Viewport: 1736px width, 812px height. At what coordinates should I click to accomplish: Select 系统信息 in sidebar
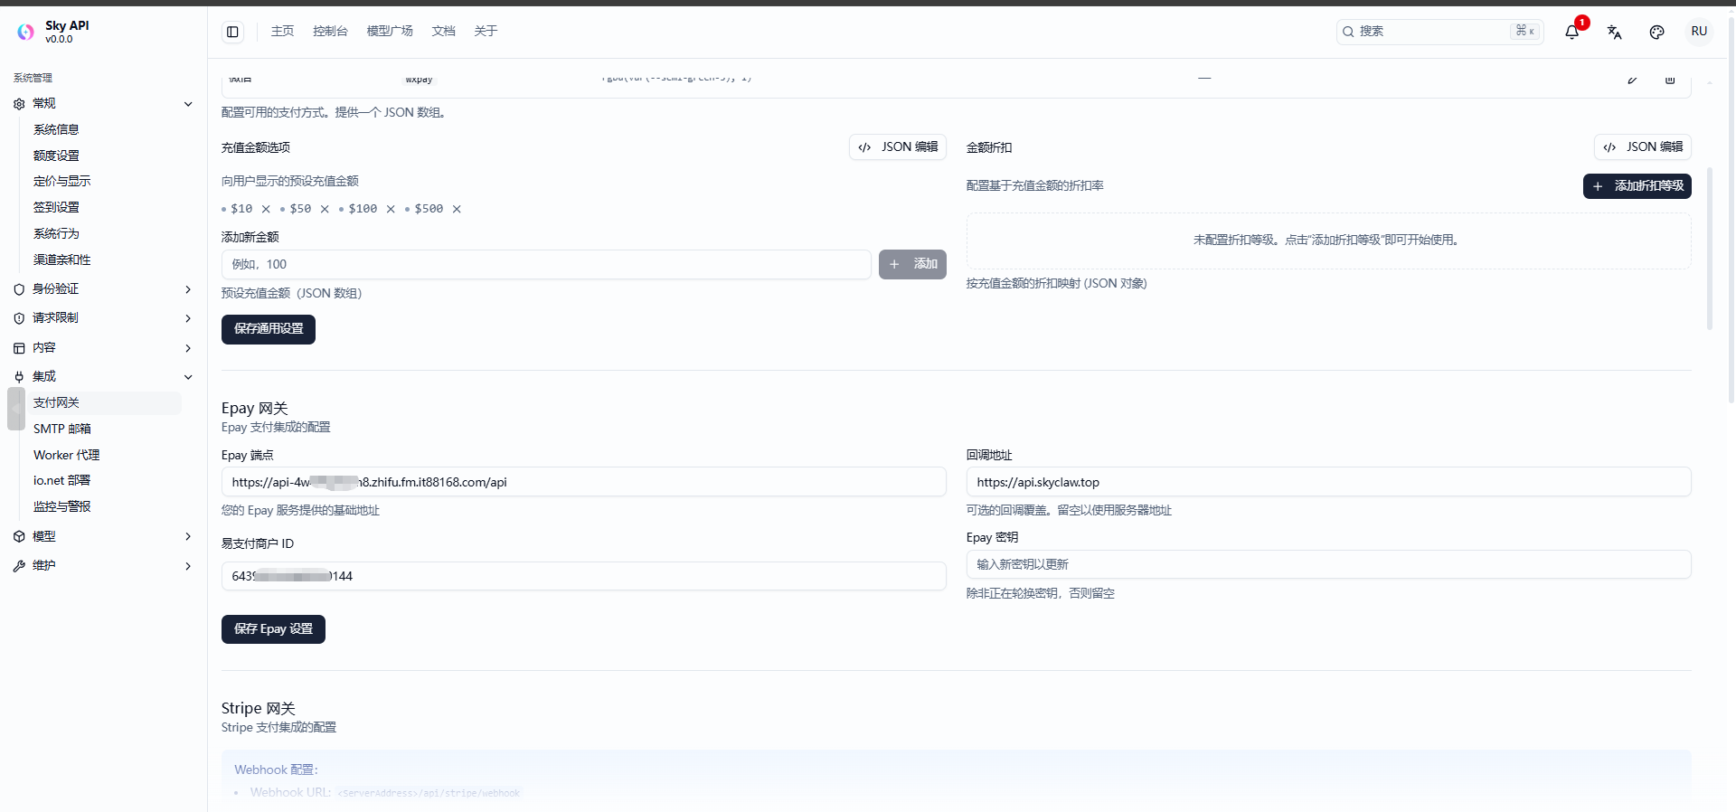pyautogui.click(x=56, y=129)
